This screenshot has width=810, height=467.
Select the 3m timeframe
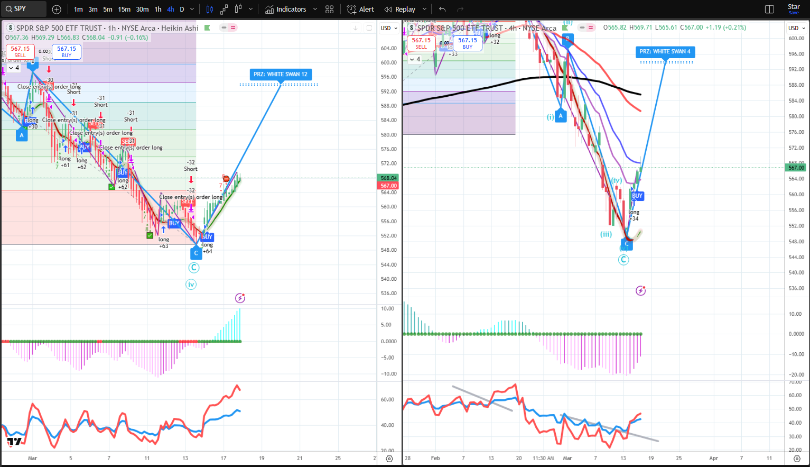point(93,9)
